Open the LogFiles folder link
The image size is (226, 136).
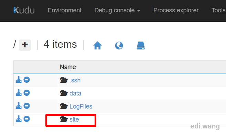point(81,106)
